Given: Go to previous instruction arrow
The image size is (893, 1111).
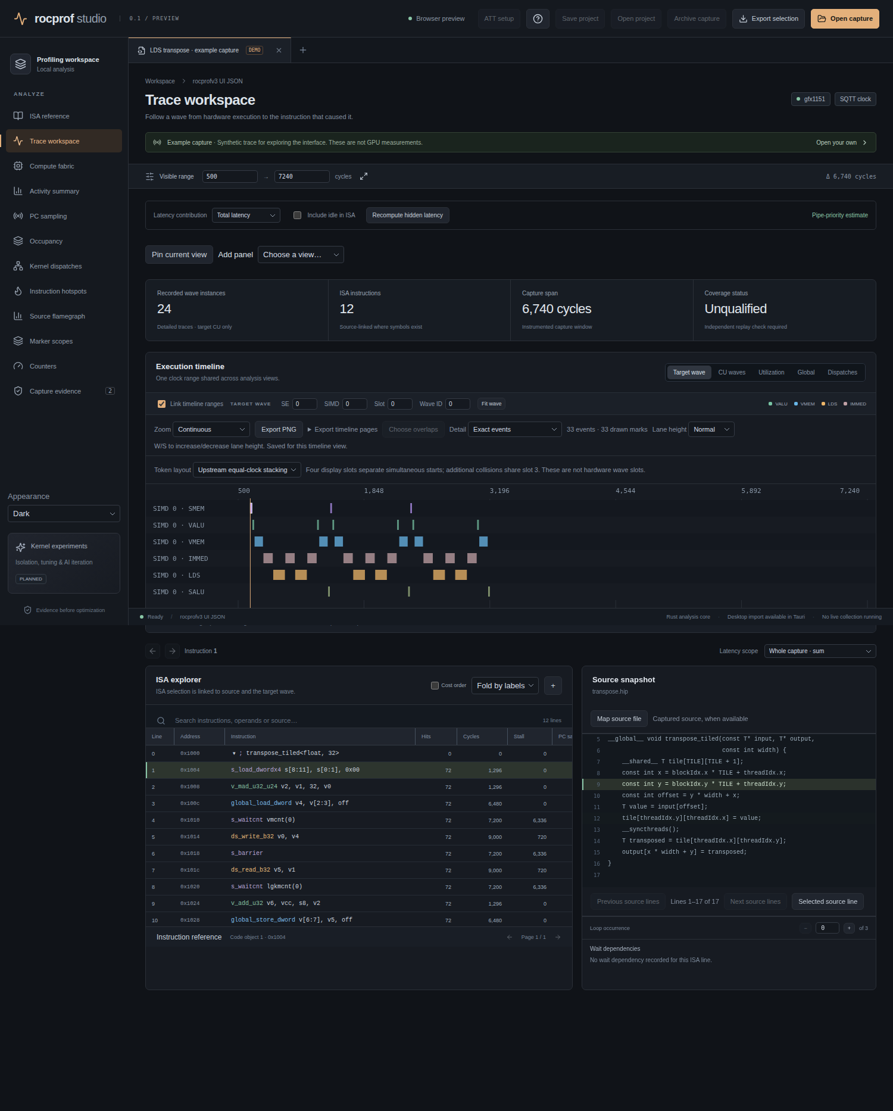Looking at the screenshot, I should coord(153,651).
